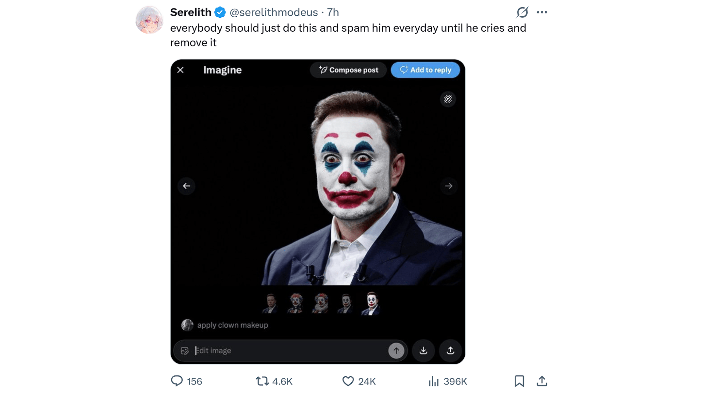Open the three-dot more options menu
The width and height of the screenshot is (707, 393).
click(542, 12)
